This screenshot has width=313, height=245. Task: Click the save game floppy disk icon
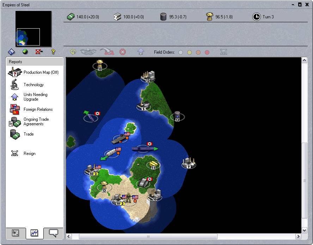(11, 52)
